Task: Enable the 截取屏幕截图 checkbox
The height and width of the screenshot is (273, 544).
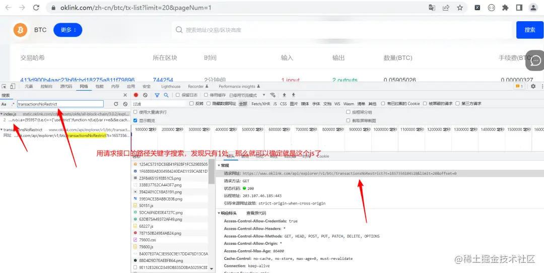Action: tap(349, 120)
